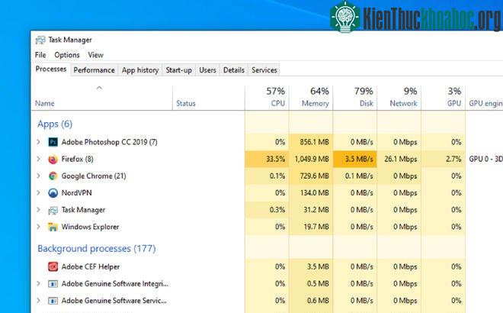Click Windows Explorer memory value 19.7 MB
Image resolution: width=503 pixels, height=313 pixels.
tap(316, 227)
